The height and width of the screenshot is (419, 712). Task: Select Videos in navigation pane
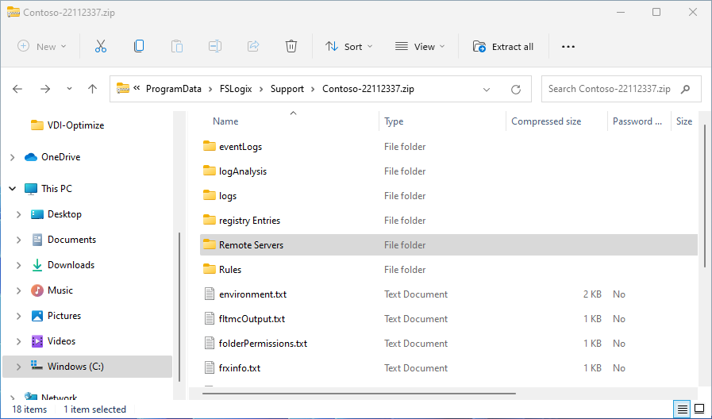[x=52, y=341]
